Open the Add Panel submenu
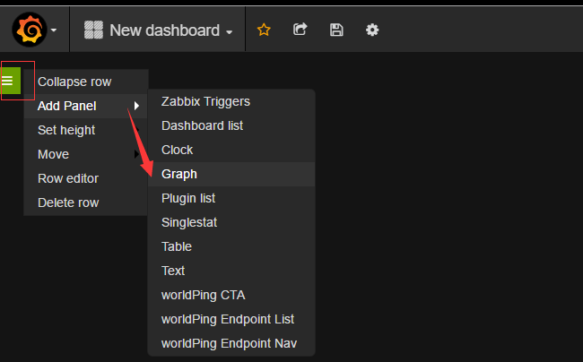The width and height of the screenshot is (583, 362). coord(86,106)
